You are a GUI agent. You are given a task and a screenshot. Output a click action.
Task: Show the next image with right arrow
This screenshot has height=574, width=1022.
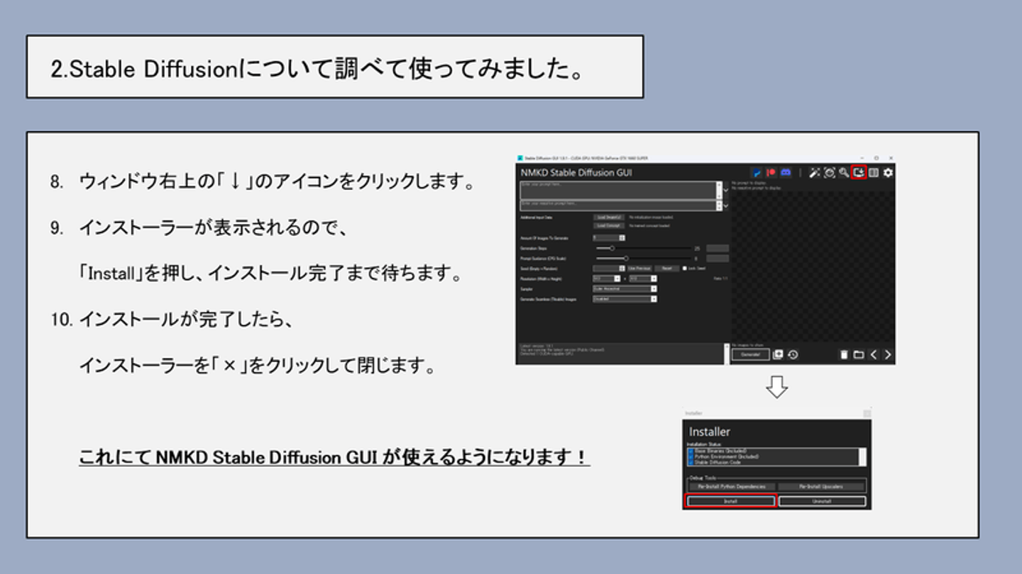[x=887, y=354]
